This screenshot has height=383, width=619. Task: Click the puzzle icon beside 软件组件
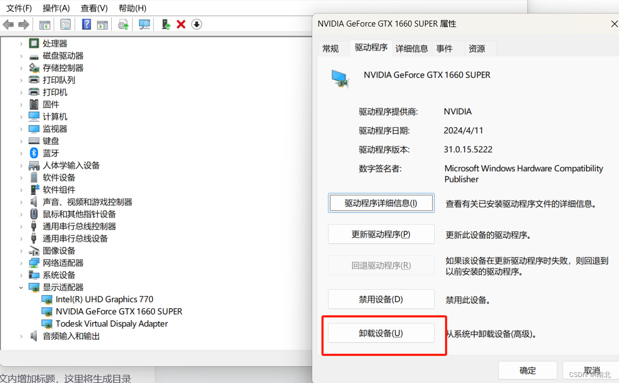click(x=35, y=189)
